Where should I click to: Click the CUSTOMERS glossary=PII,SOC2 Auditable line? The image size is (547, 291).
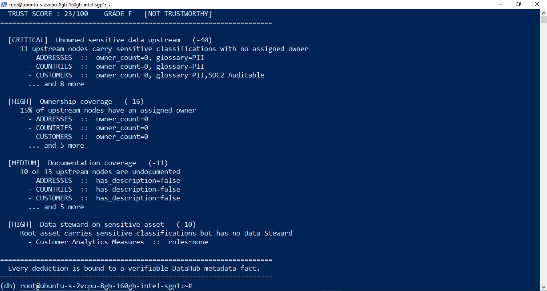click(x=146, y=75)
